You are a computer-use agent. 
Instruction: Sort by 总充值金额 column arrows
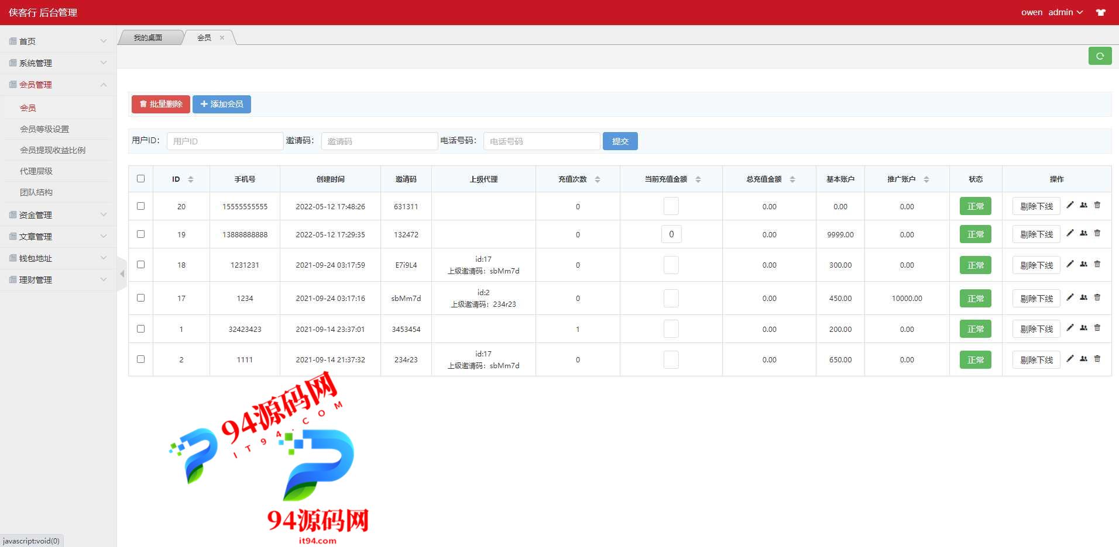792,179
